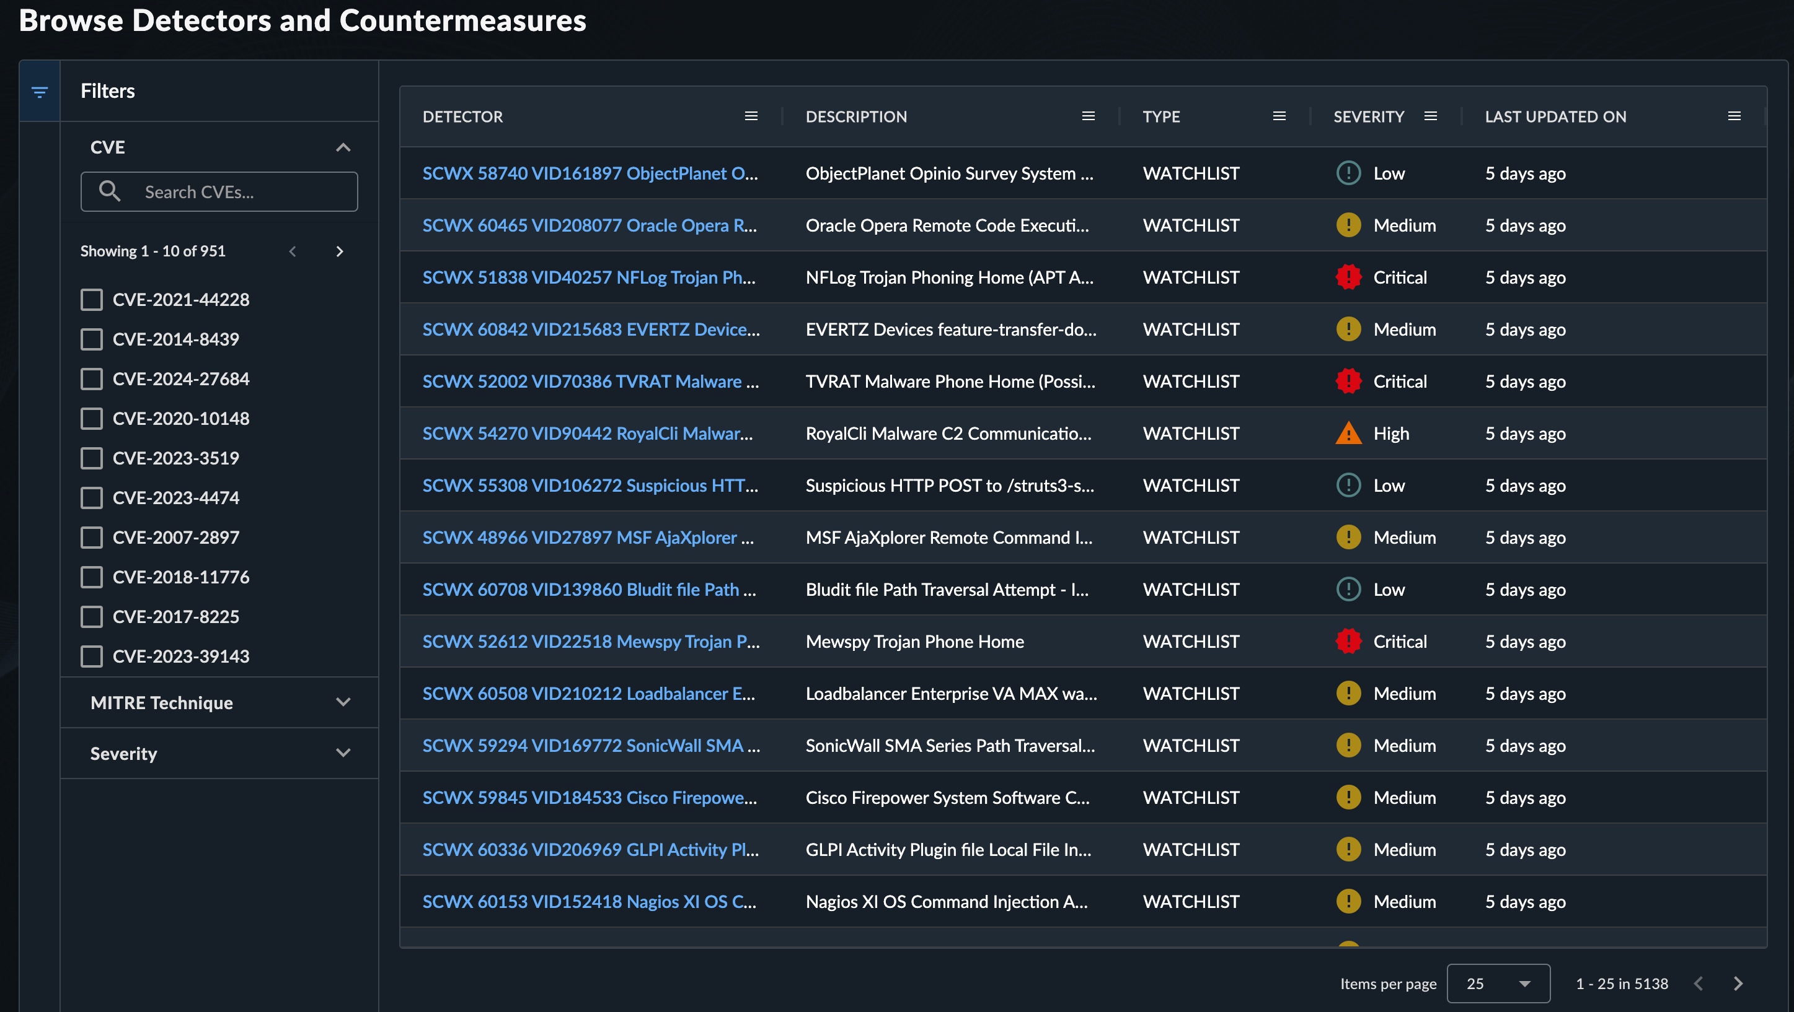The height and width of the screenshot is (1012, 1794).
Task: Sort by the LAST UPDATED ON column header
Action: pyautogui.click(x=1555, y=117)
